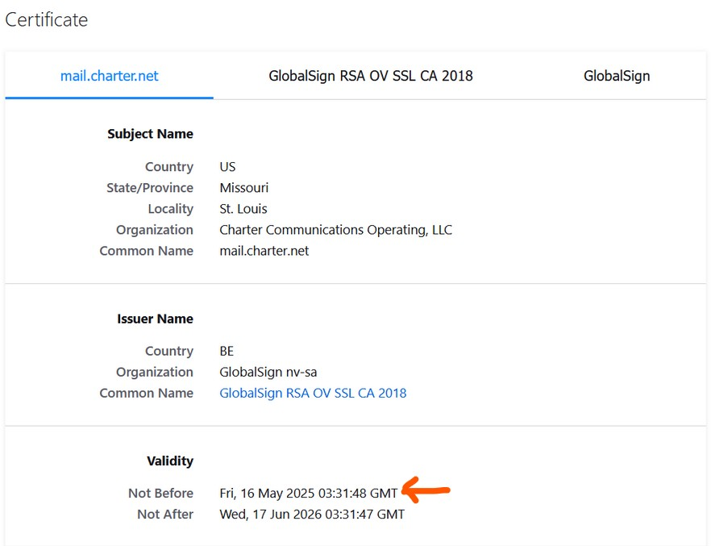Click the State/Province field label
Viewport: 711px width, 546px height.
tap(150, 188)
